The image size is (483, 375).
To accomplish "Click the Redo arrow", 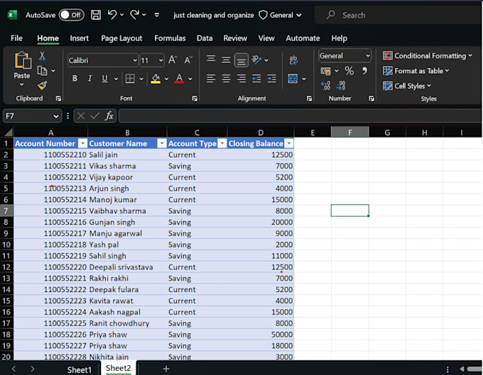I will coord(135,14).
